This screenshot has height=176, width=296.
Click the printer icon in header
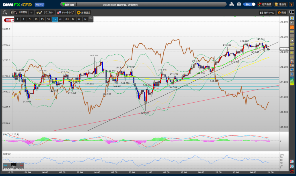(x=232, y=4)
